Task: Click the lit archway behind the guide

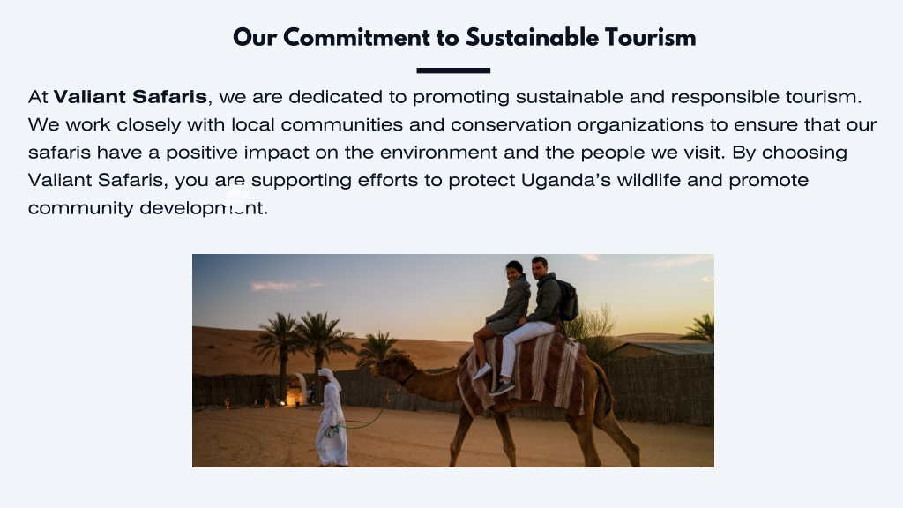Action: click(296, 389)
